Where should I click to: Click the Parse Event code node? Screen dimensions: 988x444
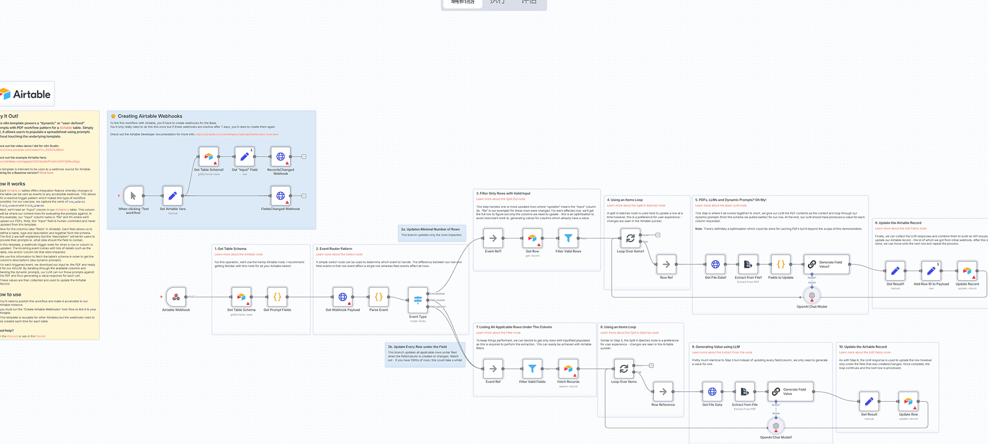click(378, 297)
